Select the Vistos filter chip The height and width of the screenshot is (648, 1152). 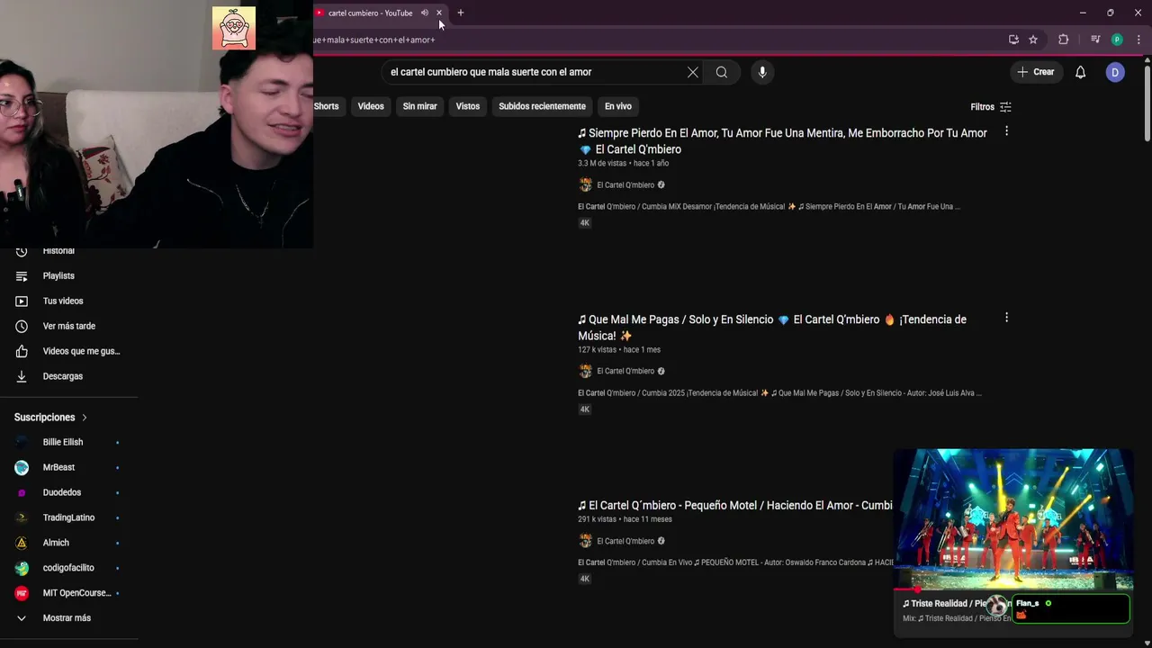point(468,106)
